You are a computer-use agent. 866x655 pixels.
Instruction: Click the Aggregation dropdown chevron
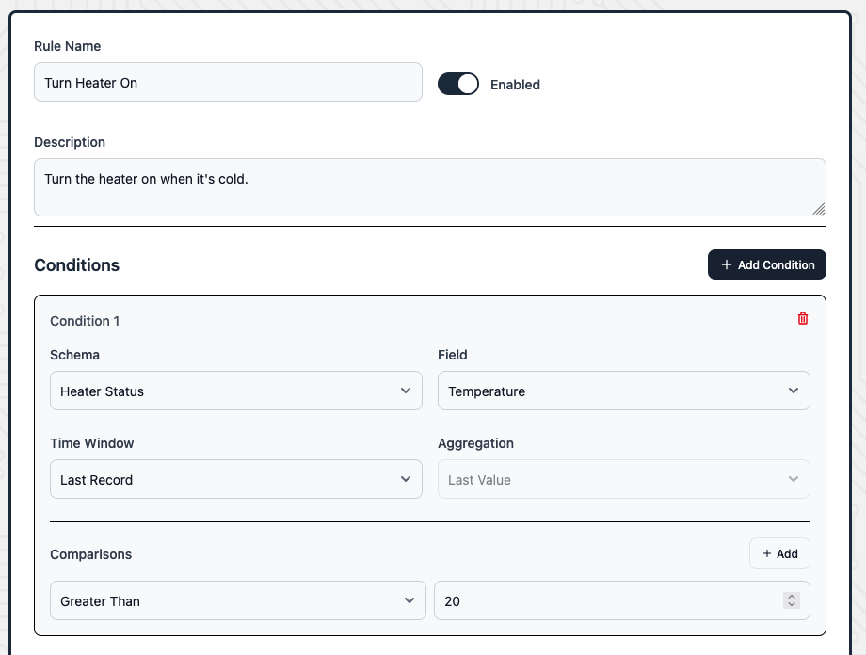pos(794,478)
